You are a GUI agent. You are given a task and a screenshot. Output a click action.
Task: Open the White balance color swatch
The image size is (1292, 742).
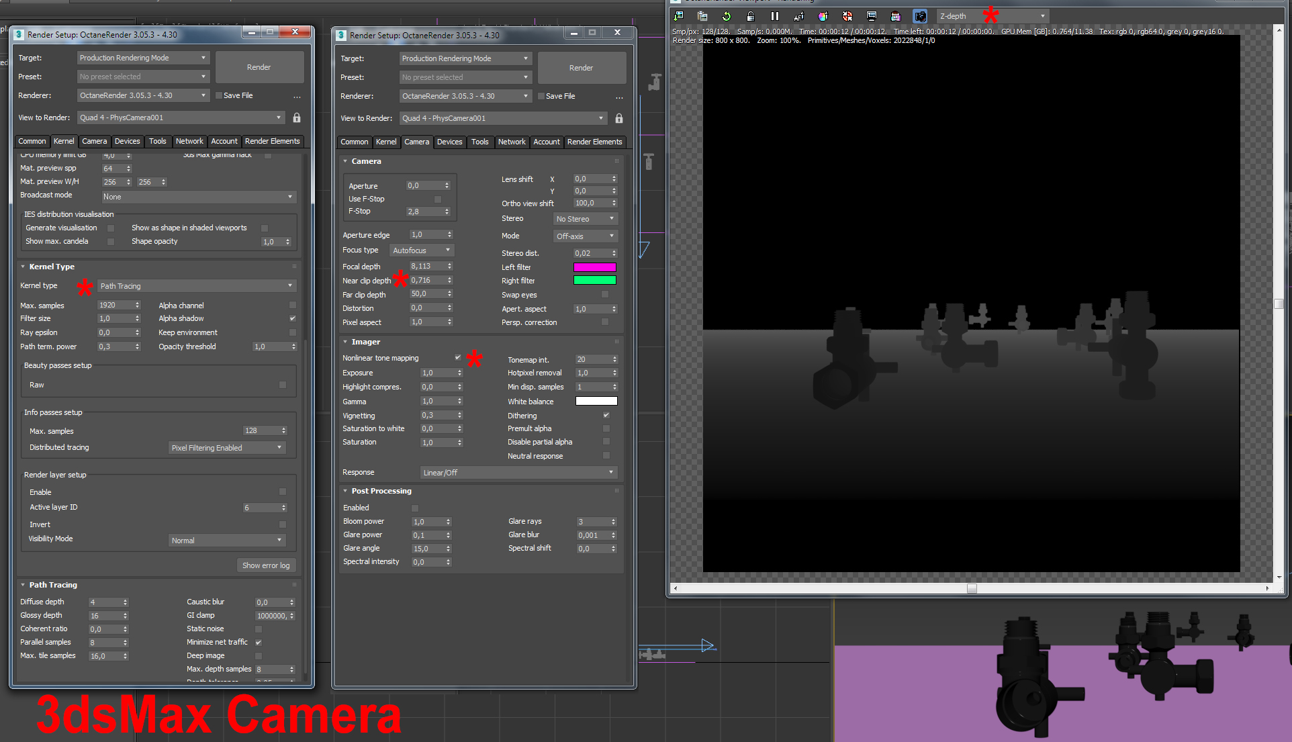[x=596, y=402]
